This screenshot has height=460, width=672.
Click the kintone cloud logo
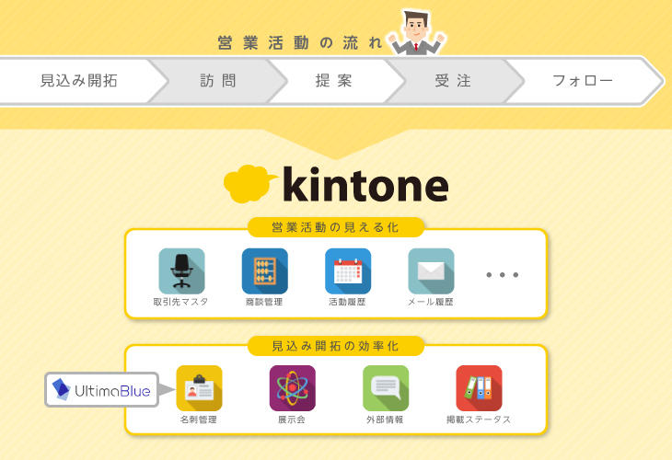click(249, 184)
